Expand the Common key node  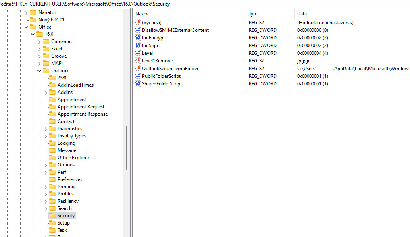point(39,42)
